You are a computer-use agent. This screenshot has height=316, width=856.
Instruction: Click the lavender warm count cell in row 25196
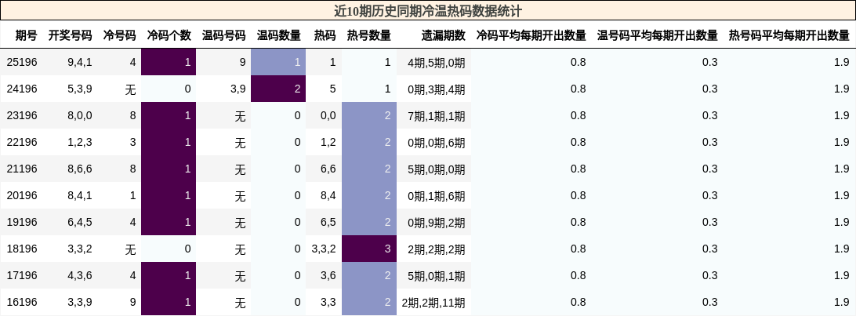[278, 62]
